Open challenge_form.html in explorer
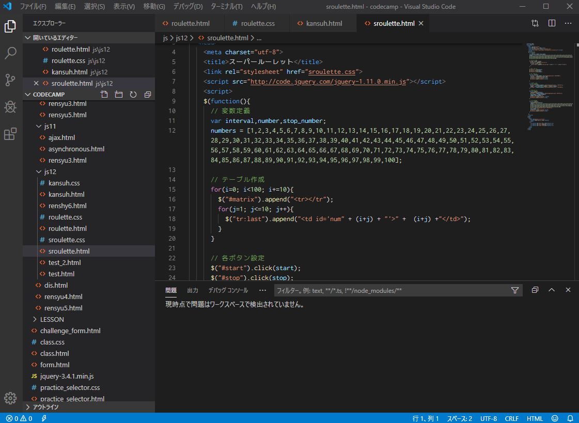Screen dimensions: 579x423 pos(70,331)
